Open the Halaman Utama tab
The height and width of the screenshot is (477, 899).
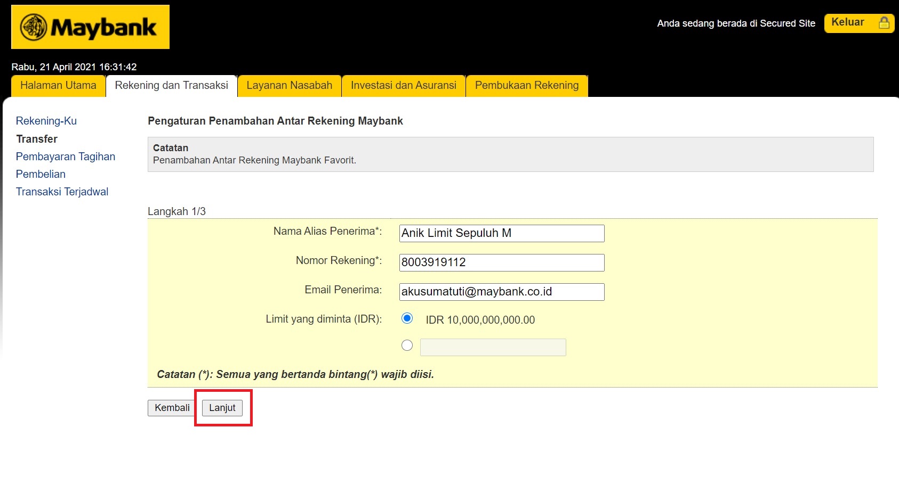[58, 86]
